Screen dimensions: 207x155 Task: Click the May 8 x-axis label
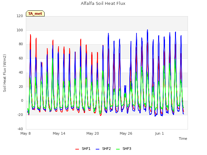26,133
